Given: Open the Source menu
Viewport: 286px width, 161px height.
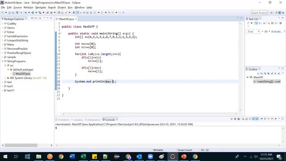Looking at the screenshot, I should [17, 8].
